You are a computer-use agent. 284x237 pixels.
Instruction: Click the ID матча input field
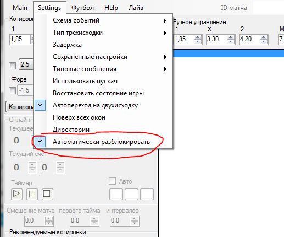click(x=268, y=8)
